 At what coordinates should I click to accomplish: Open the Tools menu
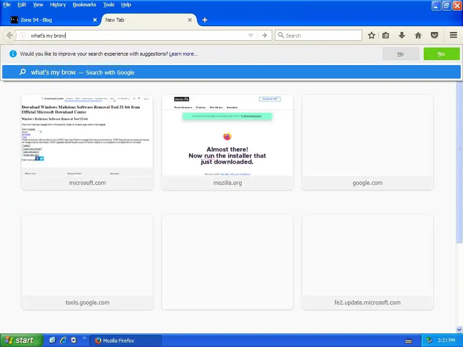[x=109, y=5]
